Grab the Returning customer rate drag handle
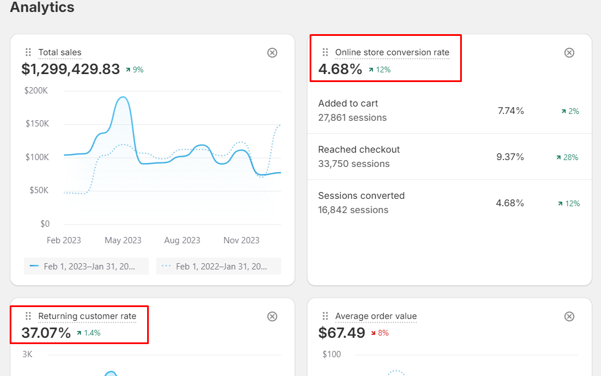This screenshot has height=376, width=601. click(28, 316)
